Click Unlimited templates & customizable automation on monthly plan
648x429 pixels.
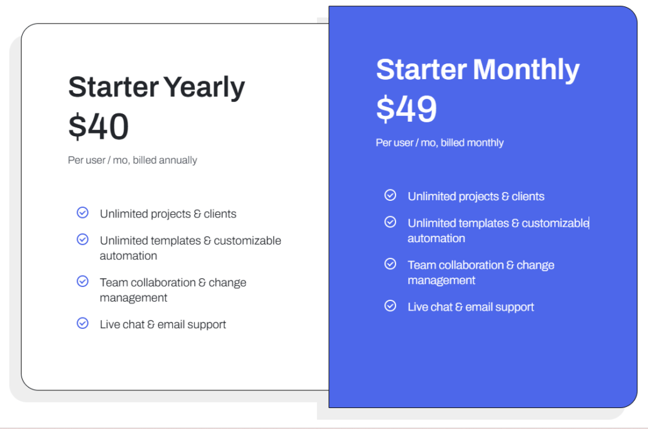(x=497, y=230)
